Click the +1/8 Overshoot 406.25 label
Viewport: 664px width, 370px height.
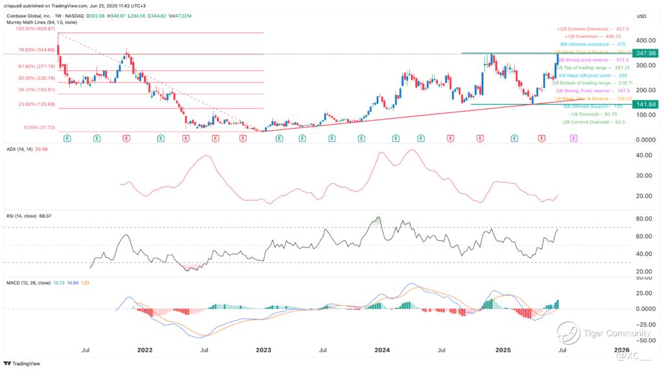click(593, 37)
